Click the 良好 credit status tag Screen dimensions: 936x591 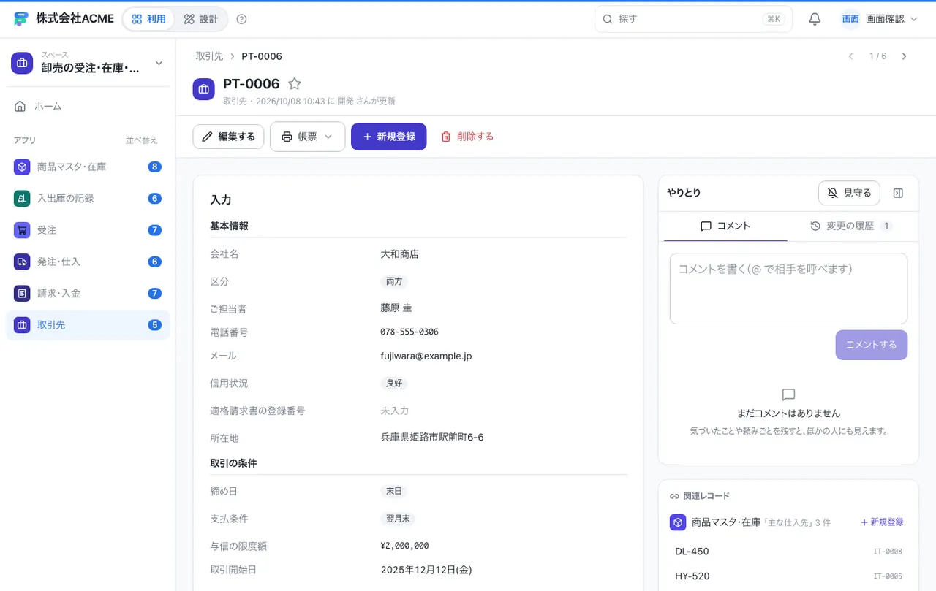tap(394, 383)
